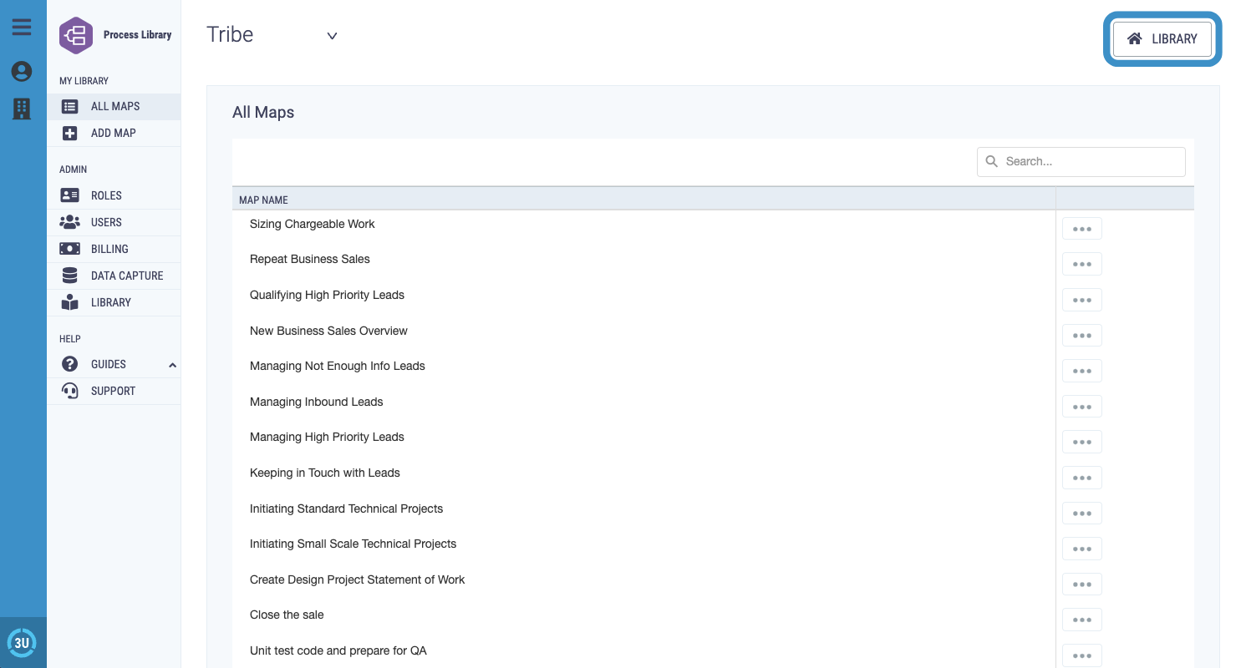Click the Billing money icon
Image resolution: width=1241 pixels, height=668 pixels.
pos(70,249)
